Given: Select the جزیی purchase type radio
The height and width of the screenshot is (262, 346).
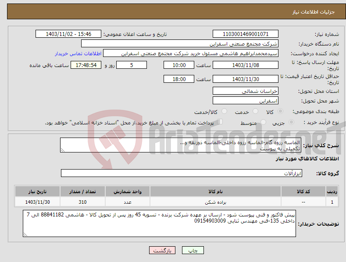Looking at the screenshot, I should (x=291, y=122).
